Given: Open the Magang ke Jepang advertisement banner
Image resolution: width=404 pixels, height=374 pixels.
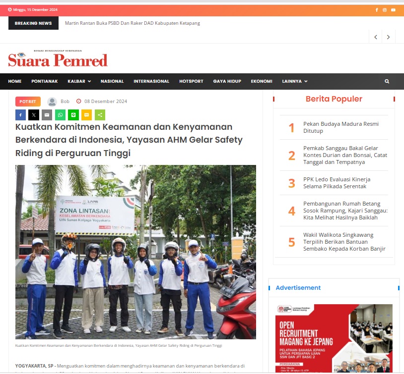Looking at the screenshot, I should 334,338.
